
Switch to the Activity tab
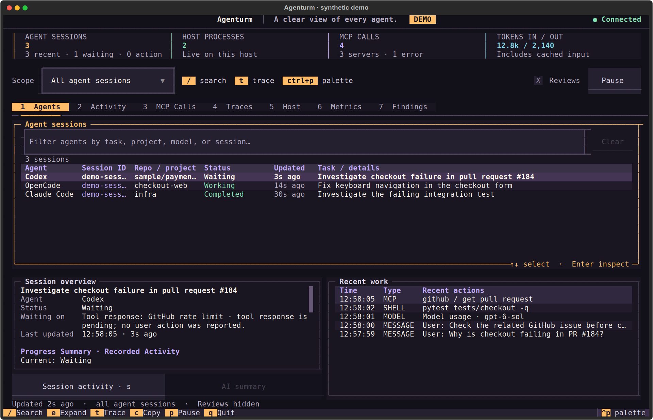101,107
